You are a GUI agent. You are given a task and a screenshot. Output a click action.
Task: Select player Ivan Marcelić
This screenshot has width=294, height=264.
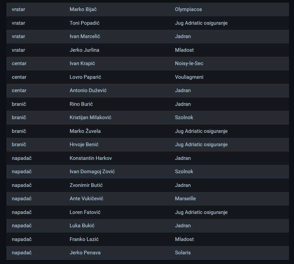85,36
